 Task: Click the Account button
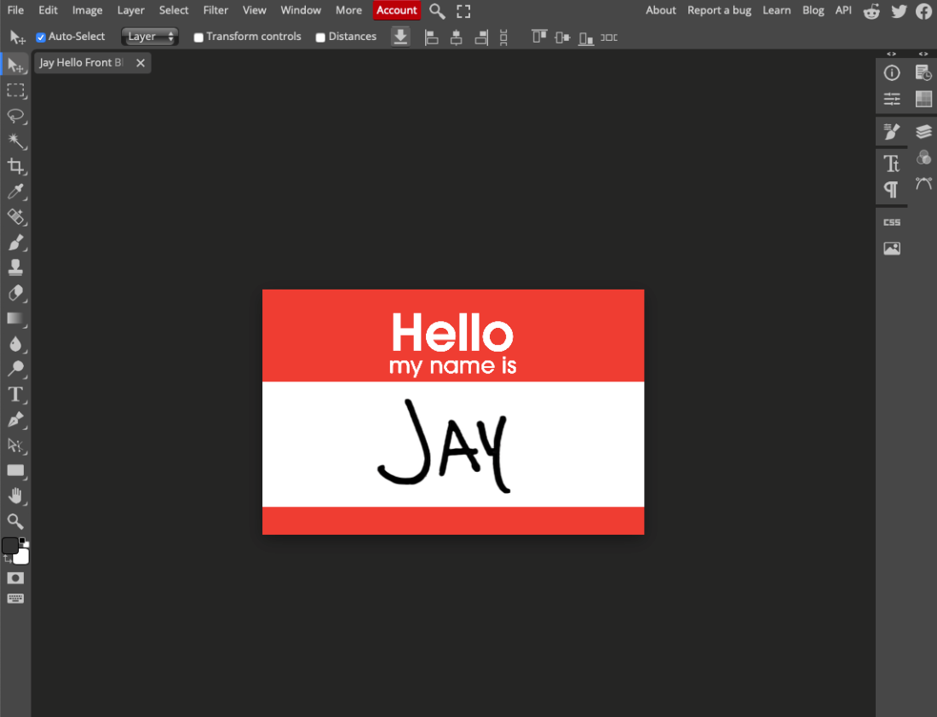tap(396, 10)
